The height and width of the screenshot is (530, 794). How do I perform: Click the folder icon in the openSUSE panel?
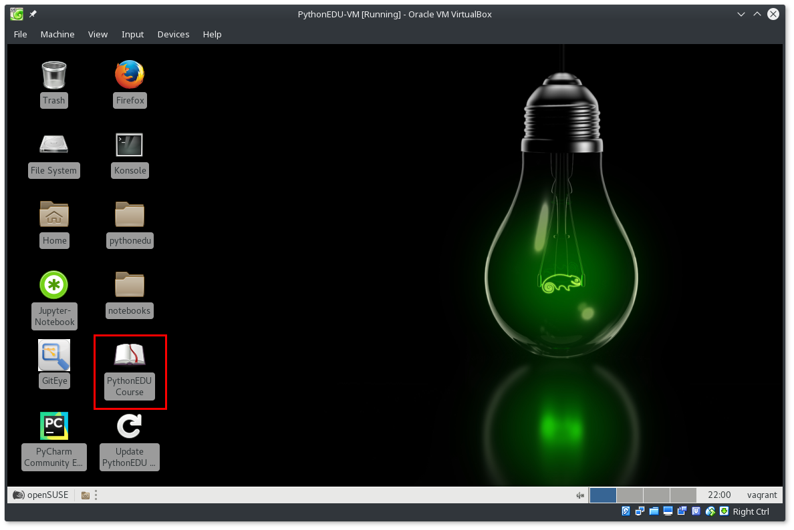(86, 495)
